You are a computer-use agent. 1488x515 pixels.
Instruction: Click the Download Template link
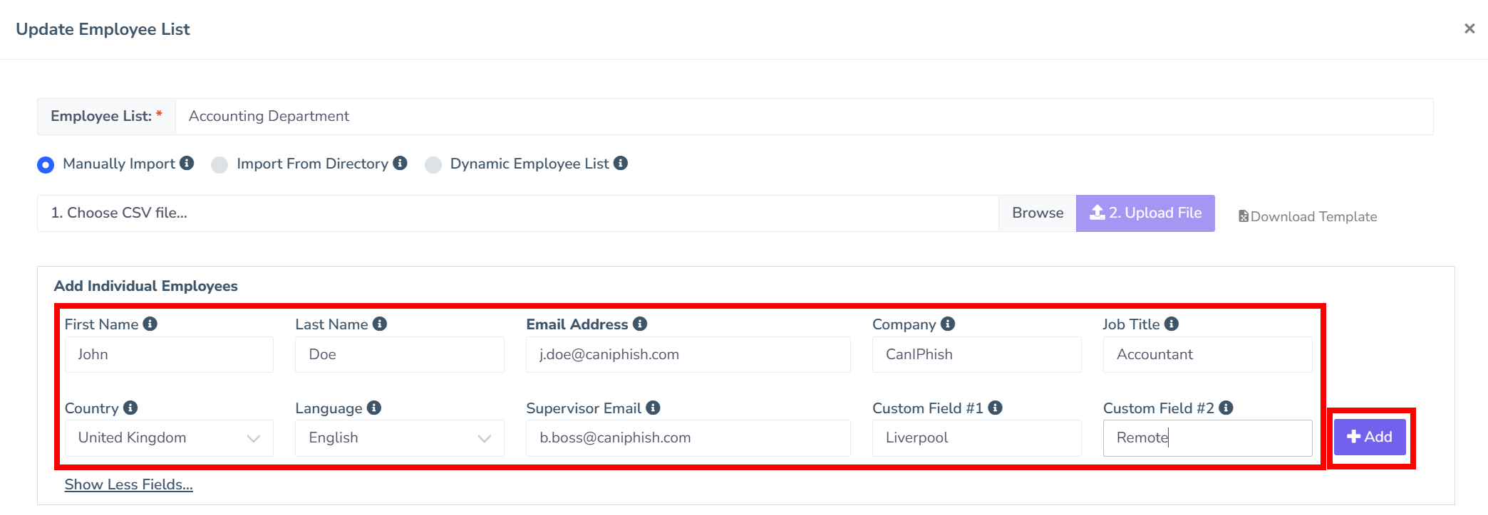pyautogui.click(x=1308, y=216)
